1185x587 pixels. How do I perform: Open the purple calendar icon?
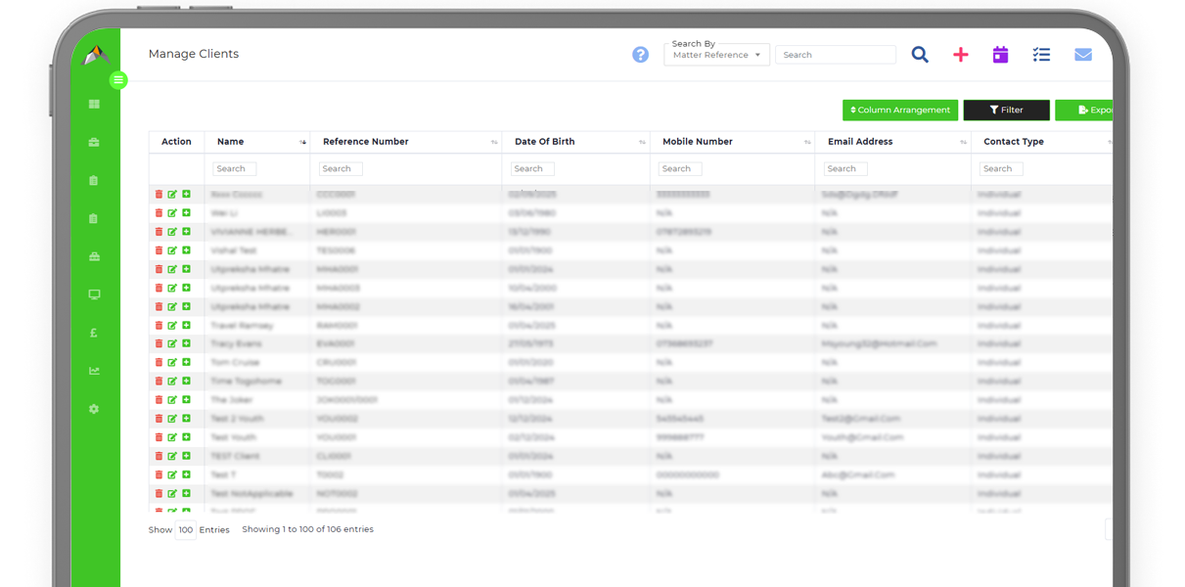(x=1000, y=55)
